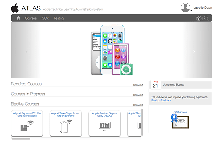
Task: Click the ATLAS title text
Action: pyautogui.click(x=31, y=8)
